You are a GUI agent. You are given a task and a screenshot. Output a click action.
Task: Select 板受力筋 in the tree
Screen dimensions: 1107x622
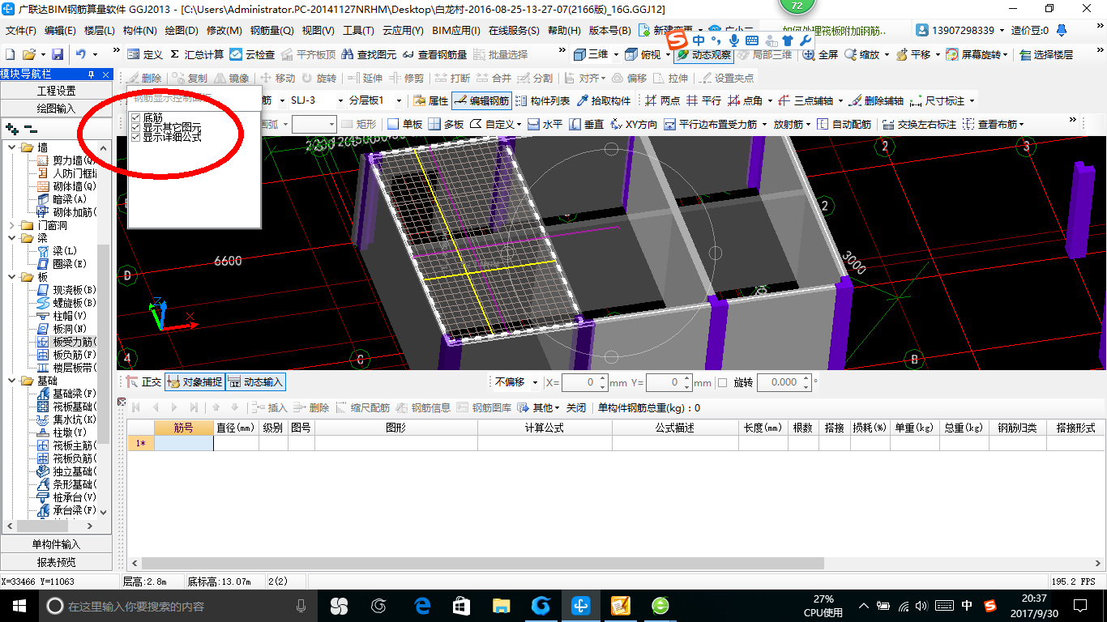[x=67, y=342]
